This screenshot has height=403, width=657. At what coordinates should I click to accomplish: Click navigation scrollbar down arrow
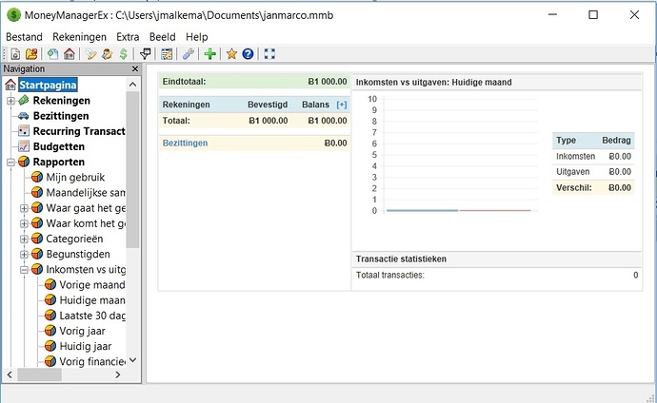pyautogui.click(x=132, y=360)
